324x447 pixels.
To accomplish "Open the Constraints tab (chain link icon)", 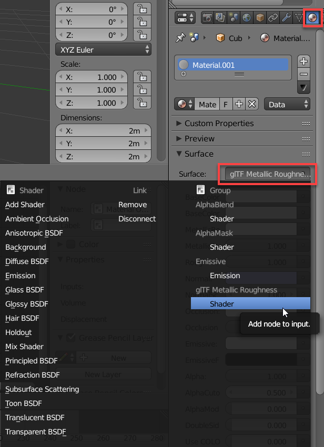I will [x=273, y=18].
